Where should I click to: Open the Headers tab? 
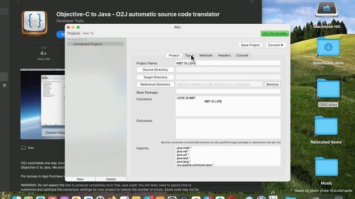tap(224, 55)
